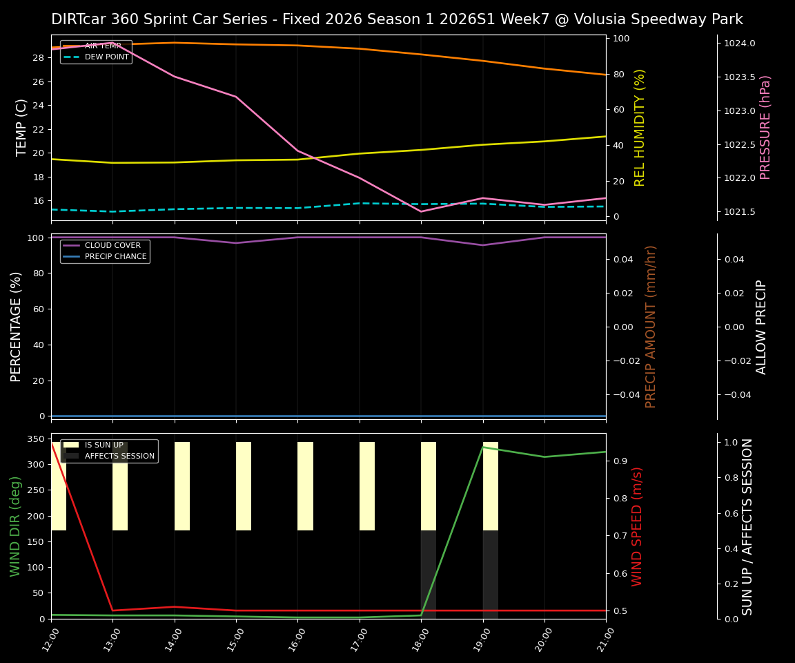Expand the cloud cover legend box
This screenshot has height=663, width=795.
click(105, 250)
